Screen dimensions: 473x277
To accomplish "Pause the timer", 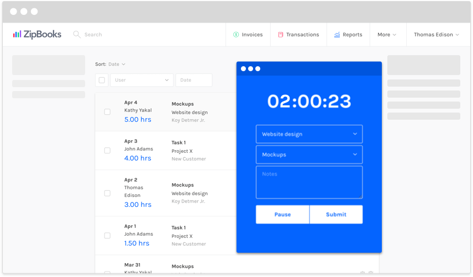I will (x=283, y=215).
